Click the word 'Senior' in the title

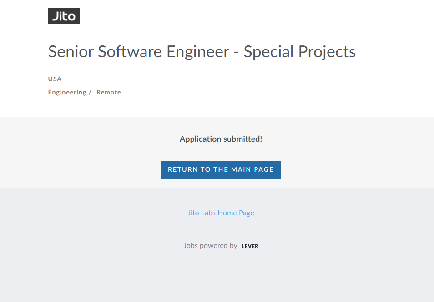[x=71, y=52]
